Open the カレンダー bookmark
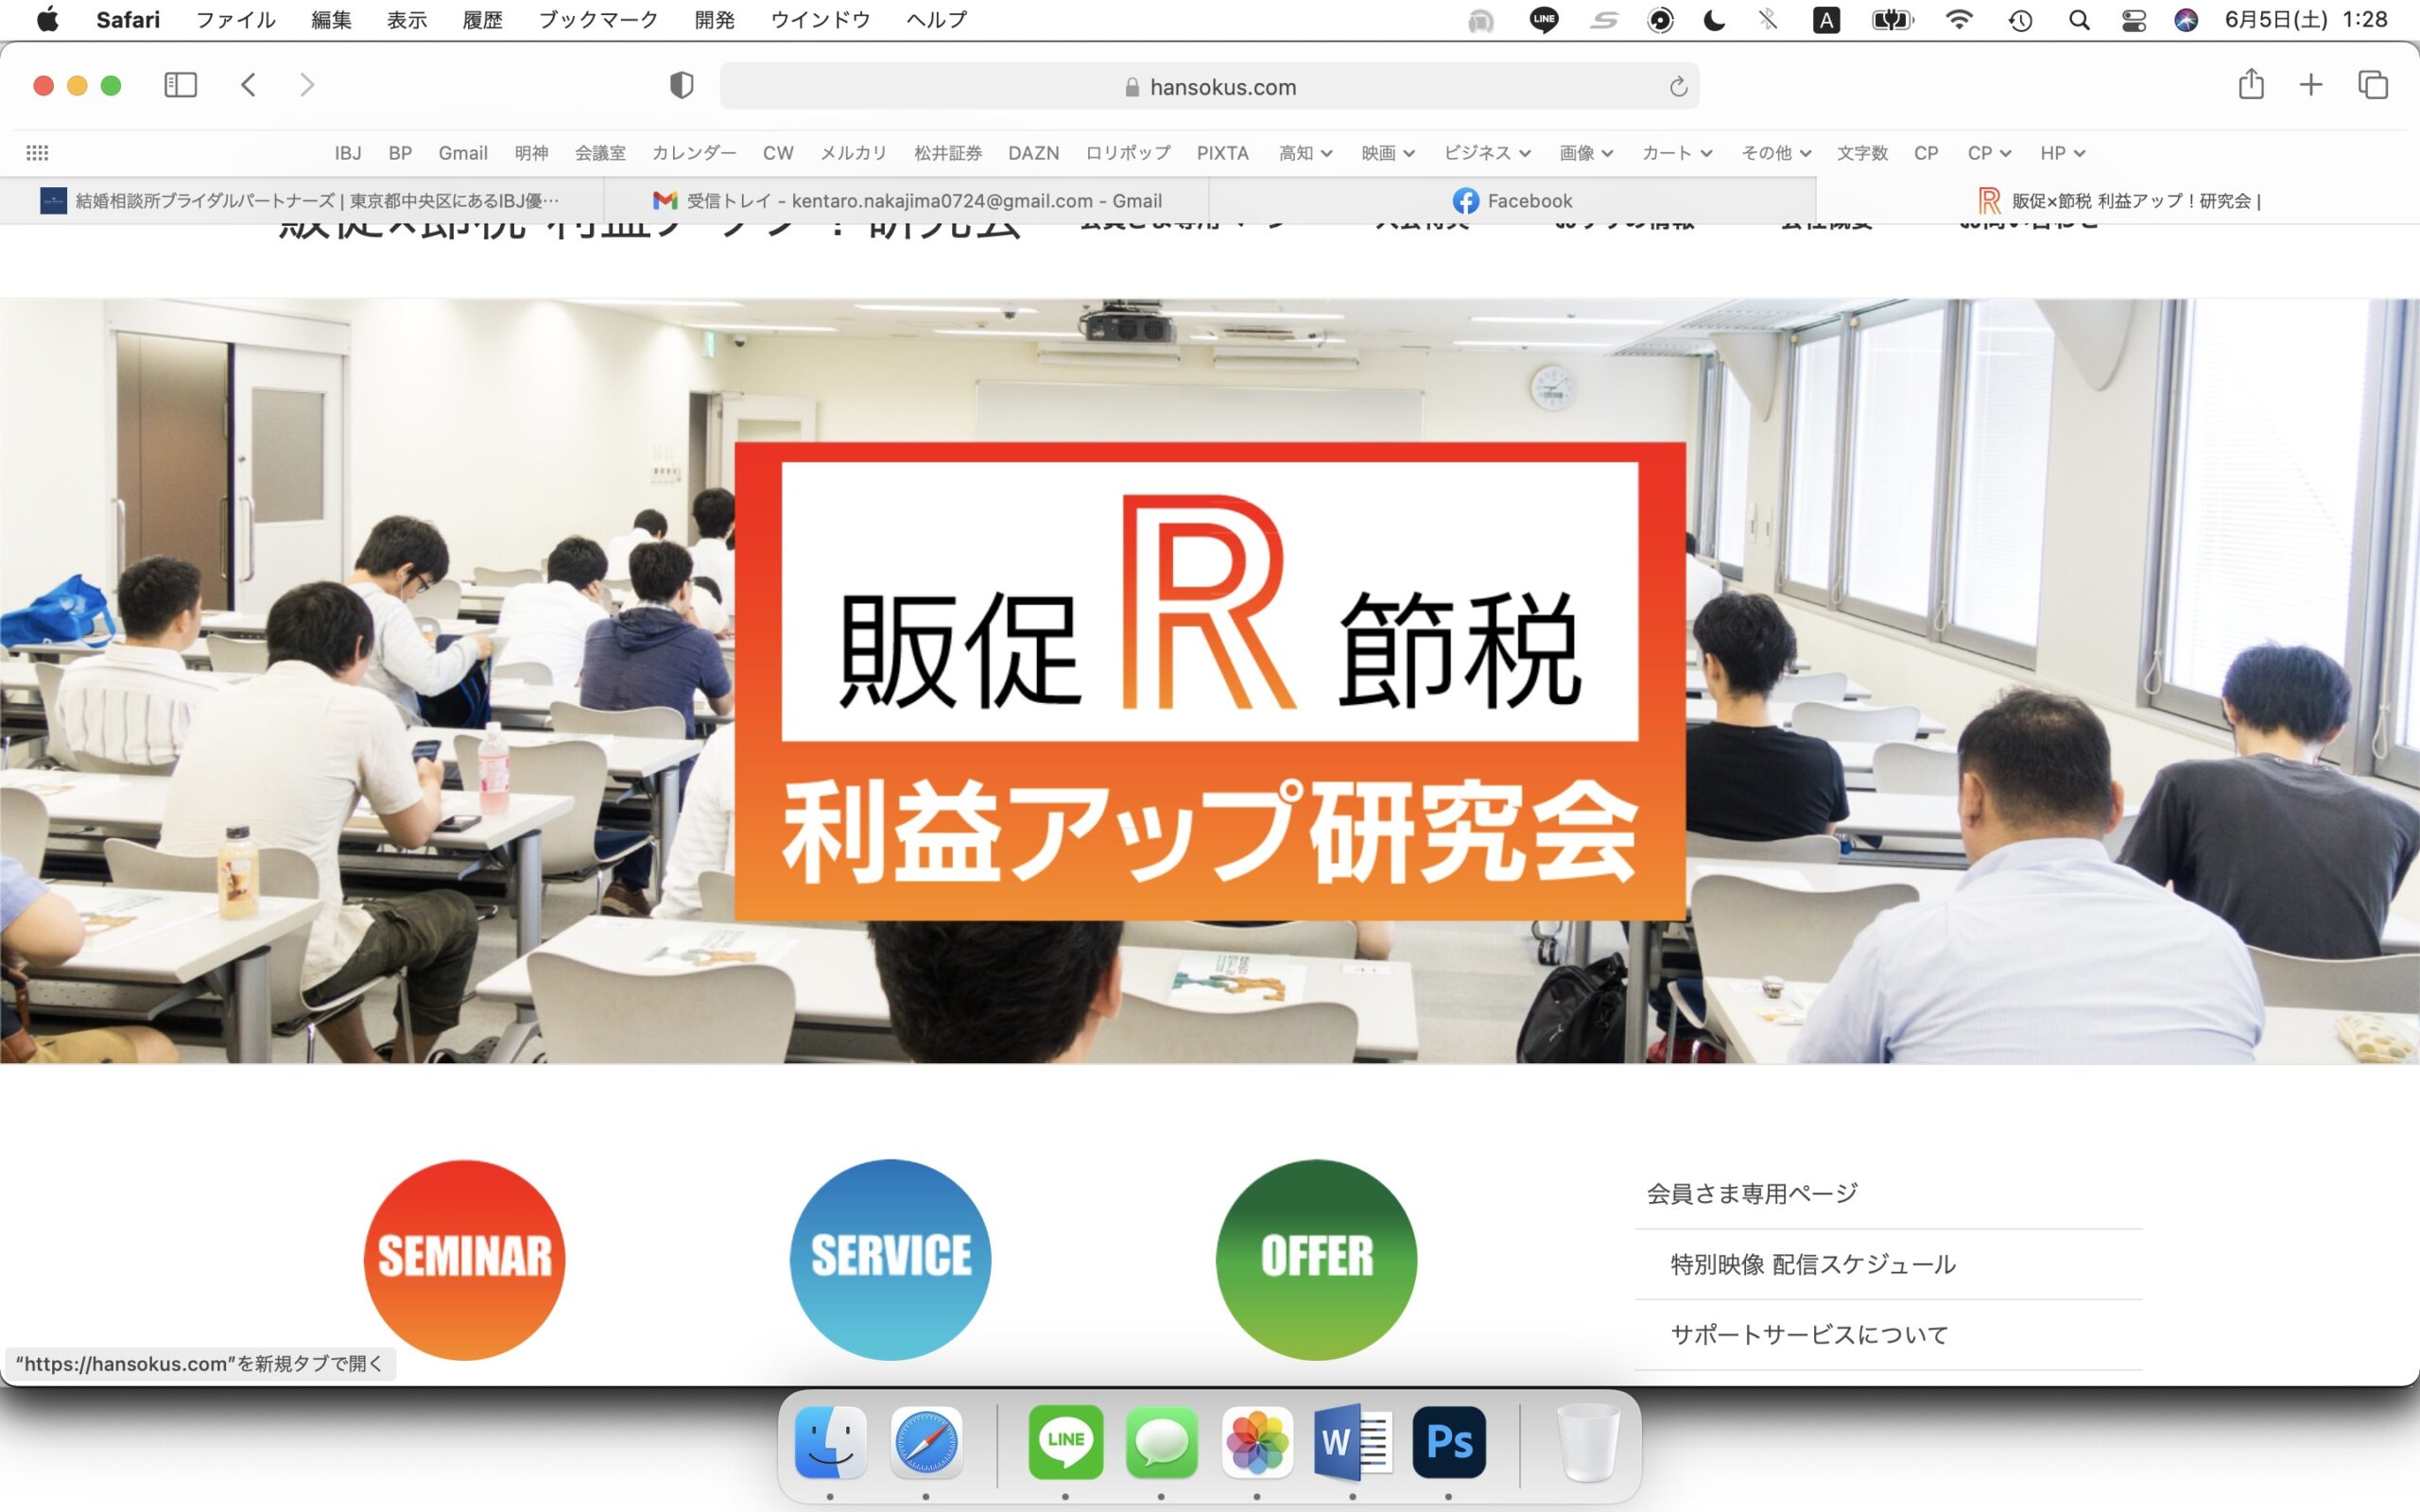 tap(694, 153)
